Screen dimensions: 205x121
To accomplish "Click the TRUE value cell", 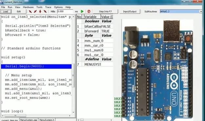I will point(107,31).
